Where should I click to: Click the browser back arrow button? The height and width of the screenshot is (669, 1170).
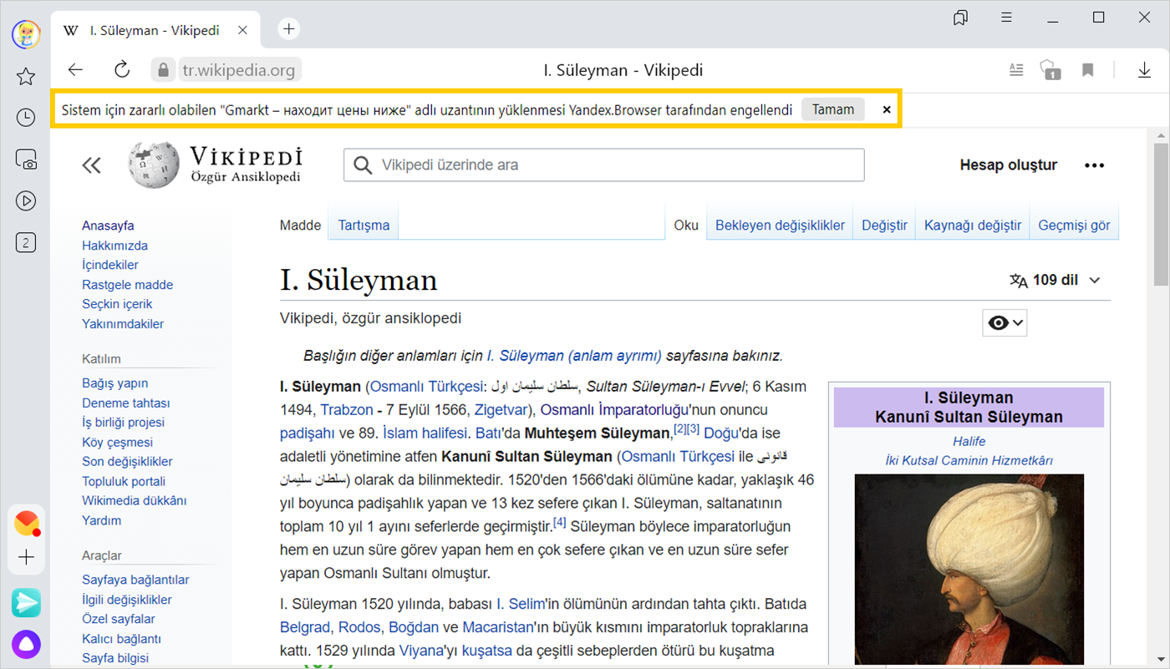click(x=76, y=70)
